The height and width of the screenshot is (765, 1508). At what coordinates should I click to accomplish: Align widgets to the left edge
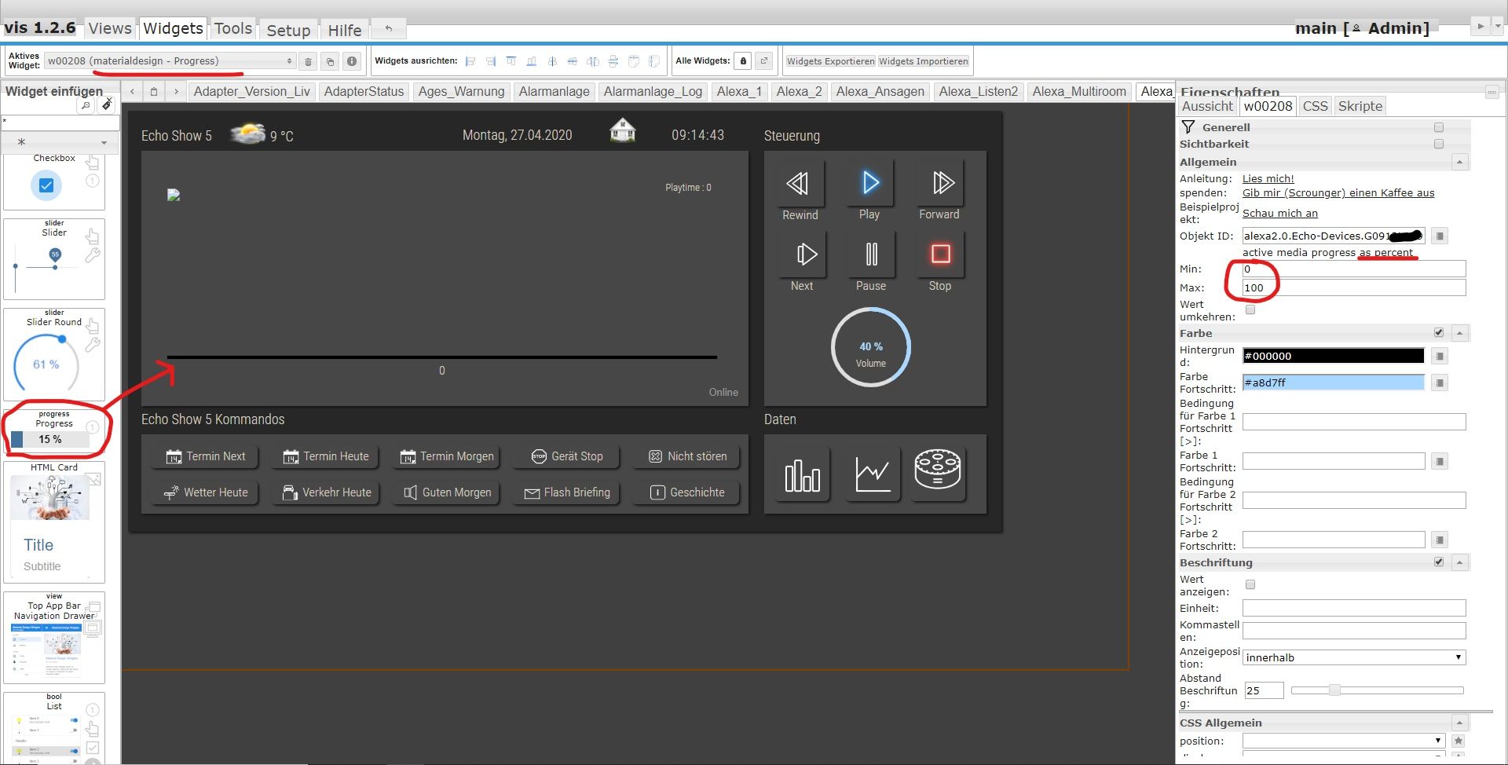pyautogui.click(x=470, y=61)
